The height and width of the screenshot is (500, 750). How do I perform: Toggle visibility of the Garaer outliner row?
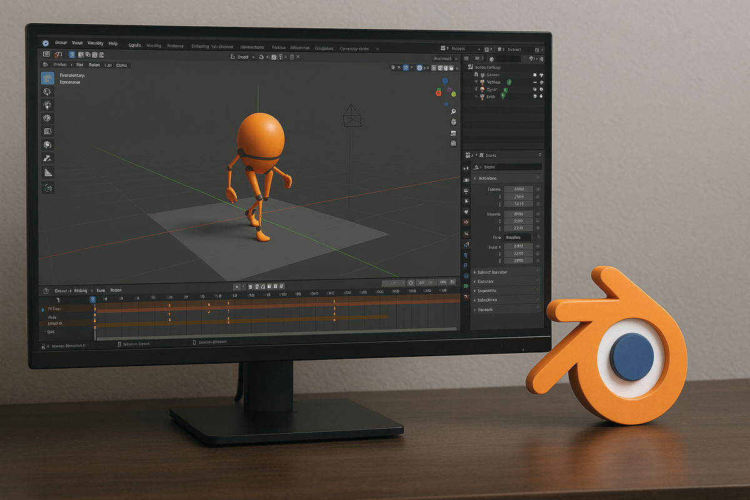[535, 74]
